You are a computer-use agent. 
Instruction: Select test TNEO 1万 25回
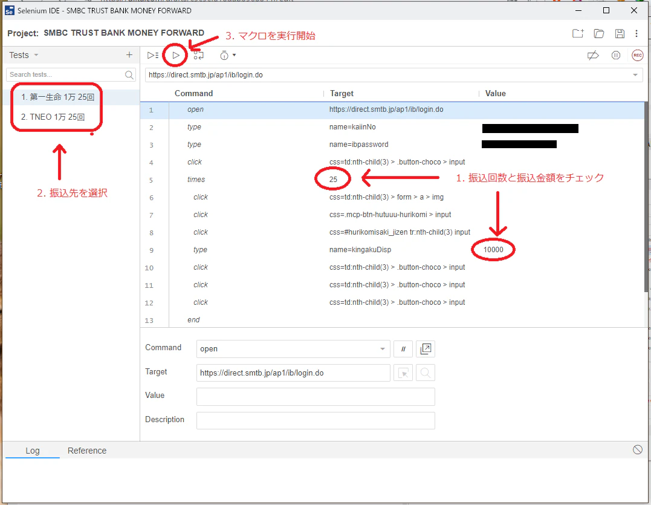(x=71, y=117)
